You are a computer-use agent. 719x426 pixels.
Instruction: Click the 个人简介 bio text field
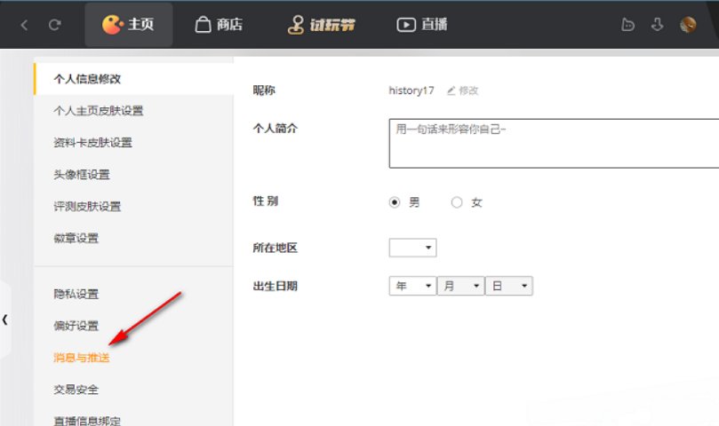553,143
